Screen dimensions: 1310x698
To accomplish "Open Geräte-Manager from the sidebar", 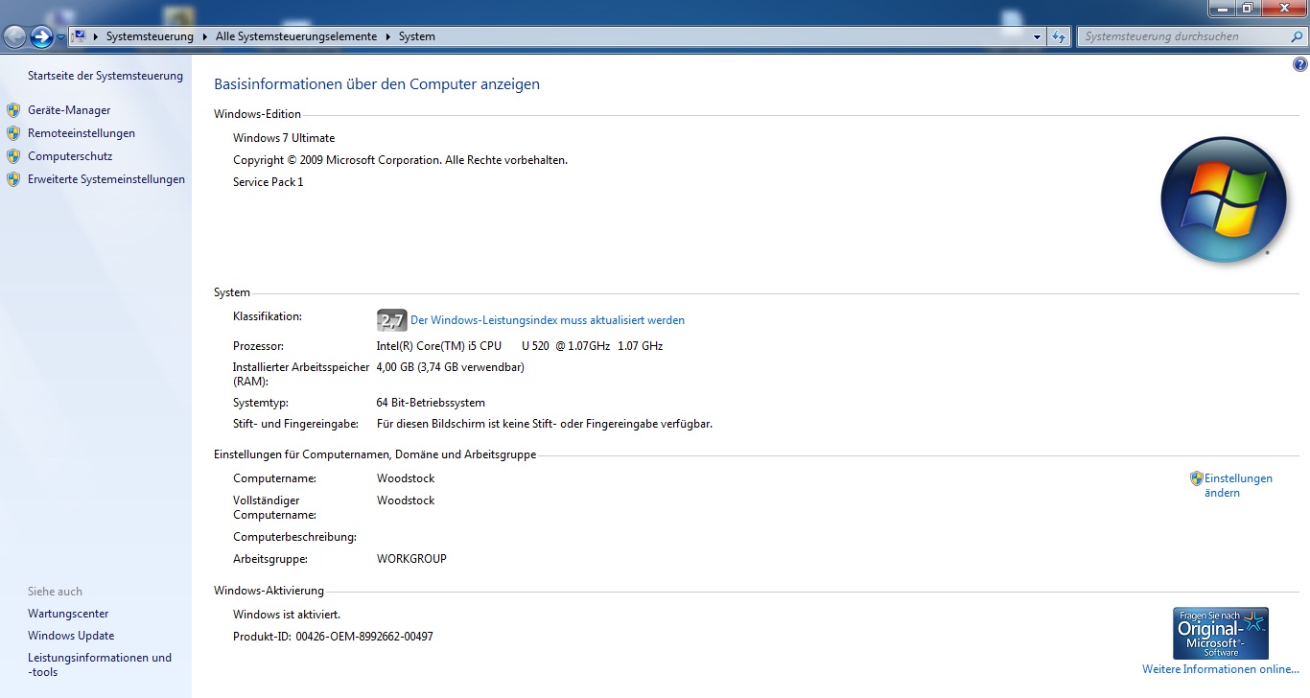I will [x=69, y=110].
